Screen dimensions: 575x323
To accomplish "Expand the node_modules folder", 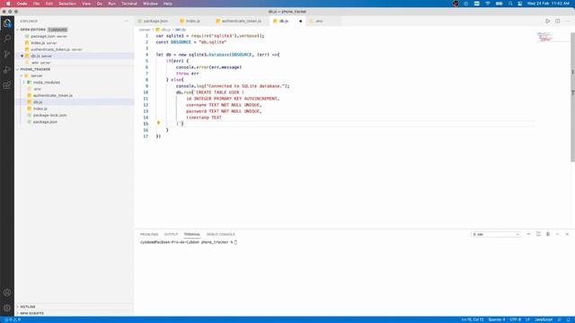I will click(x=47, y=83).
